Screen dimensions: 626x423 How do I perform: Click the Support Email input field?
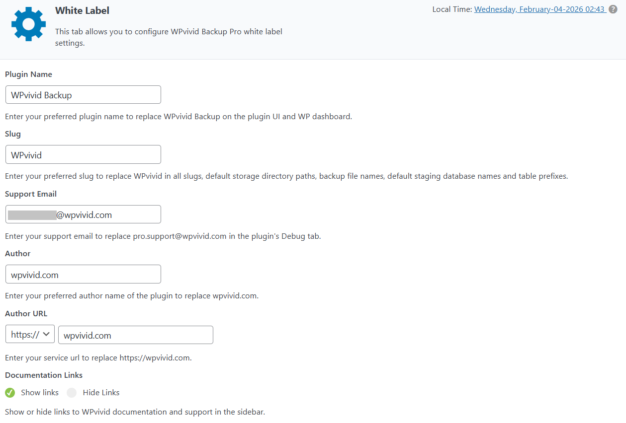click(83, 214)
